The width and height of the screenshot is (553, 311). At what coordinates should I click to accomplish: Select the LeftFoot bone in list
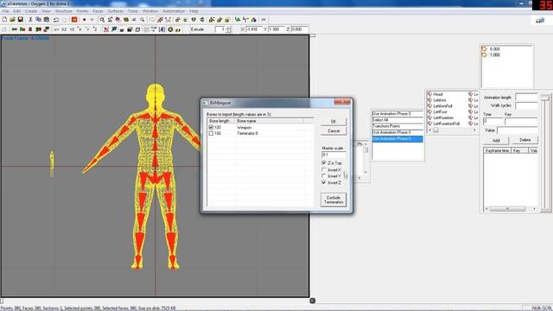[x=440, y=111]
